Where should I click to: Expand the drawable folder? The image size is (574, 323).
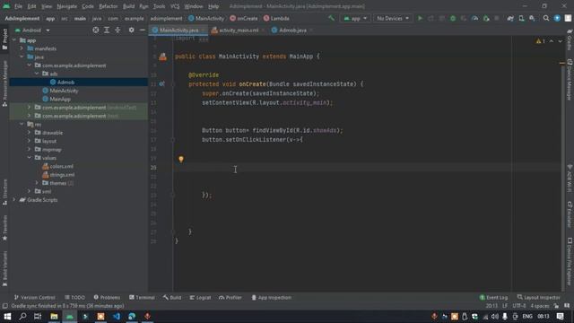[29, 132]
